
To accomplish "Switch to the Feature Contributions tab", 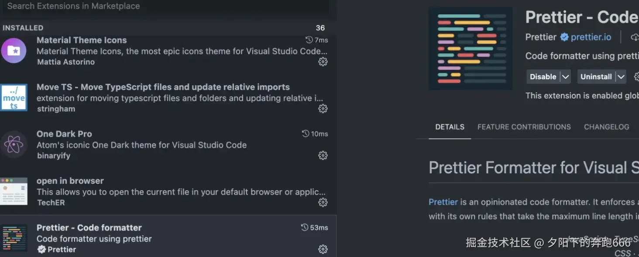I will (x=524, y=127).
